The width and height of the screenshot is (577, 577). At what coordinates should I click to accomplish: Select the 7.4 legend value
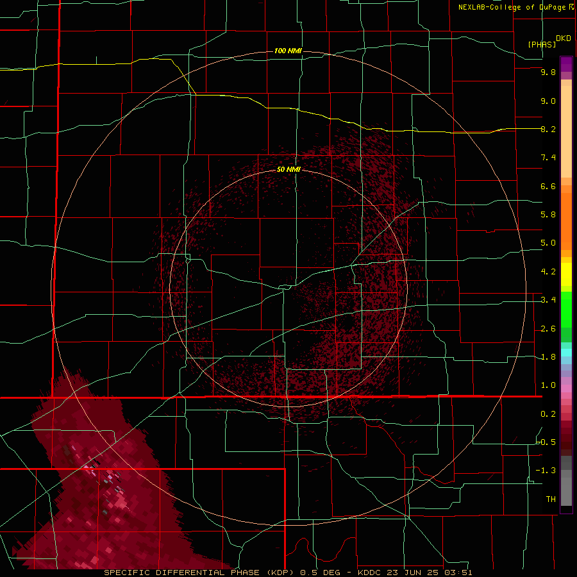548,158
